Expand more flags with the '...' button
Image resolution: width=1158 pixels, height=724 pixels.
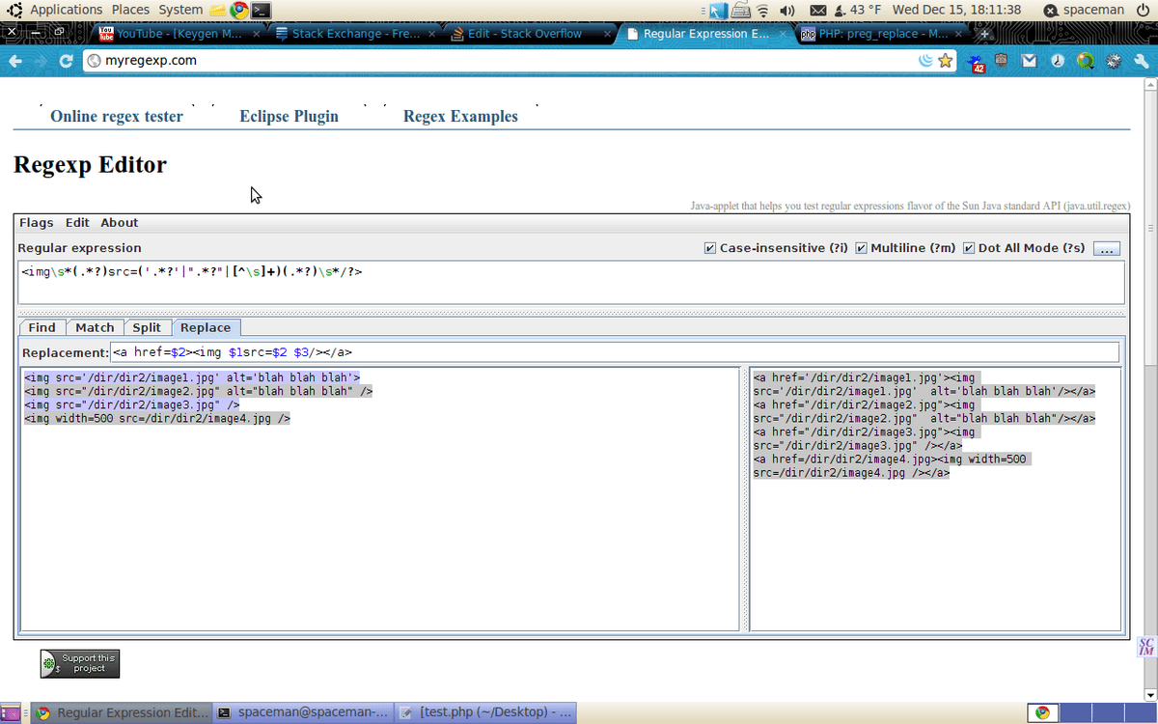(1106, 249)
